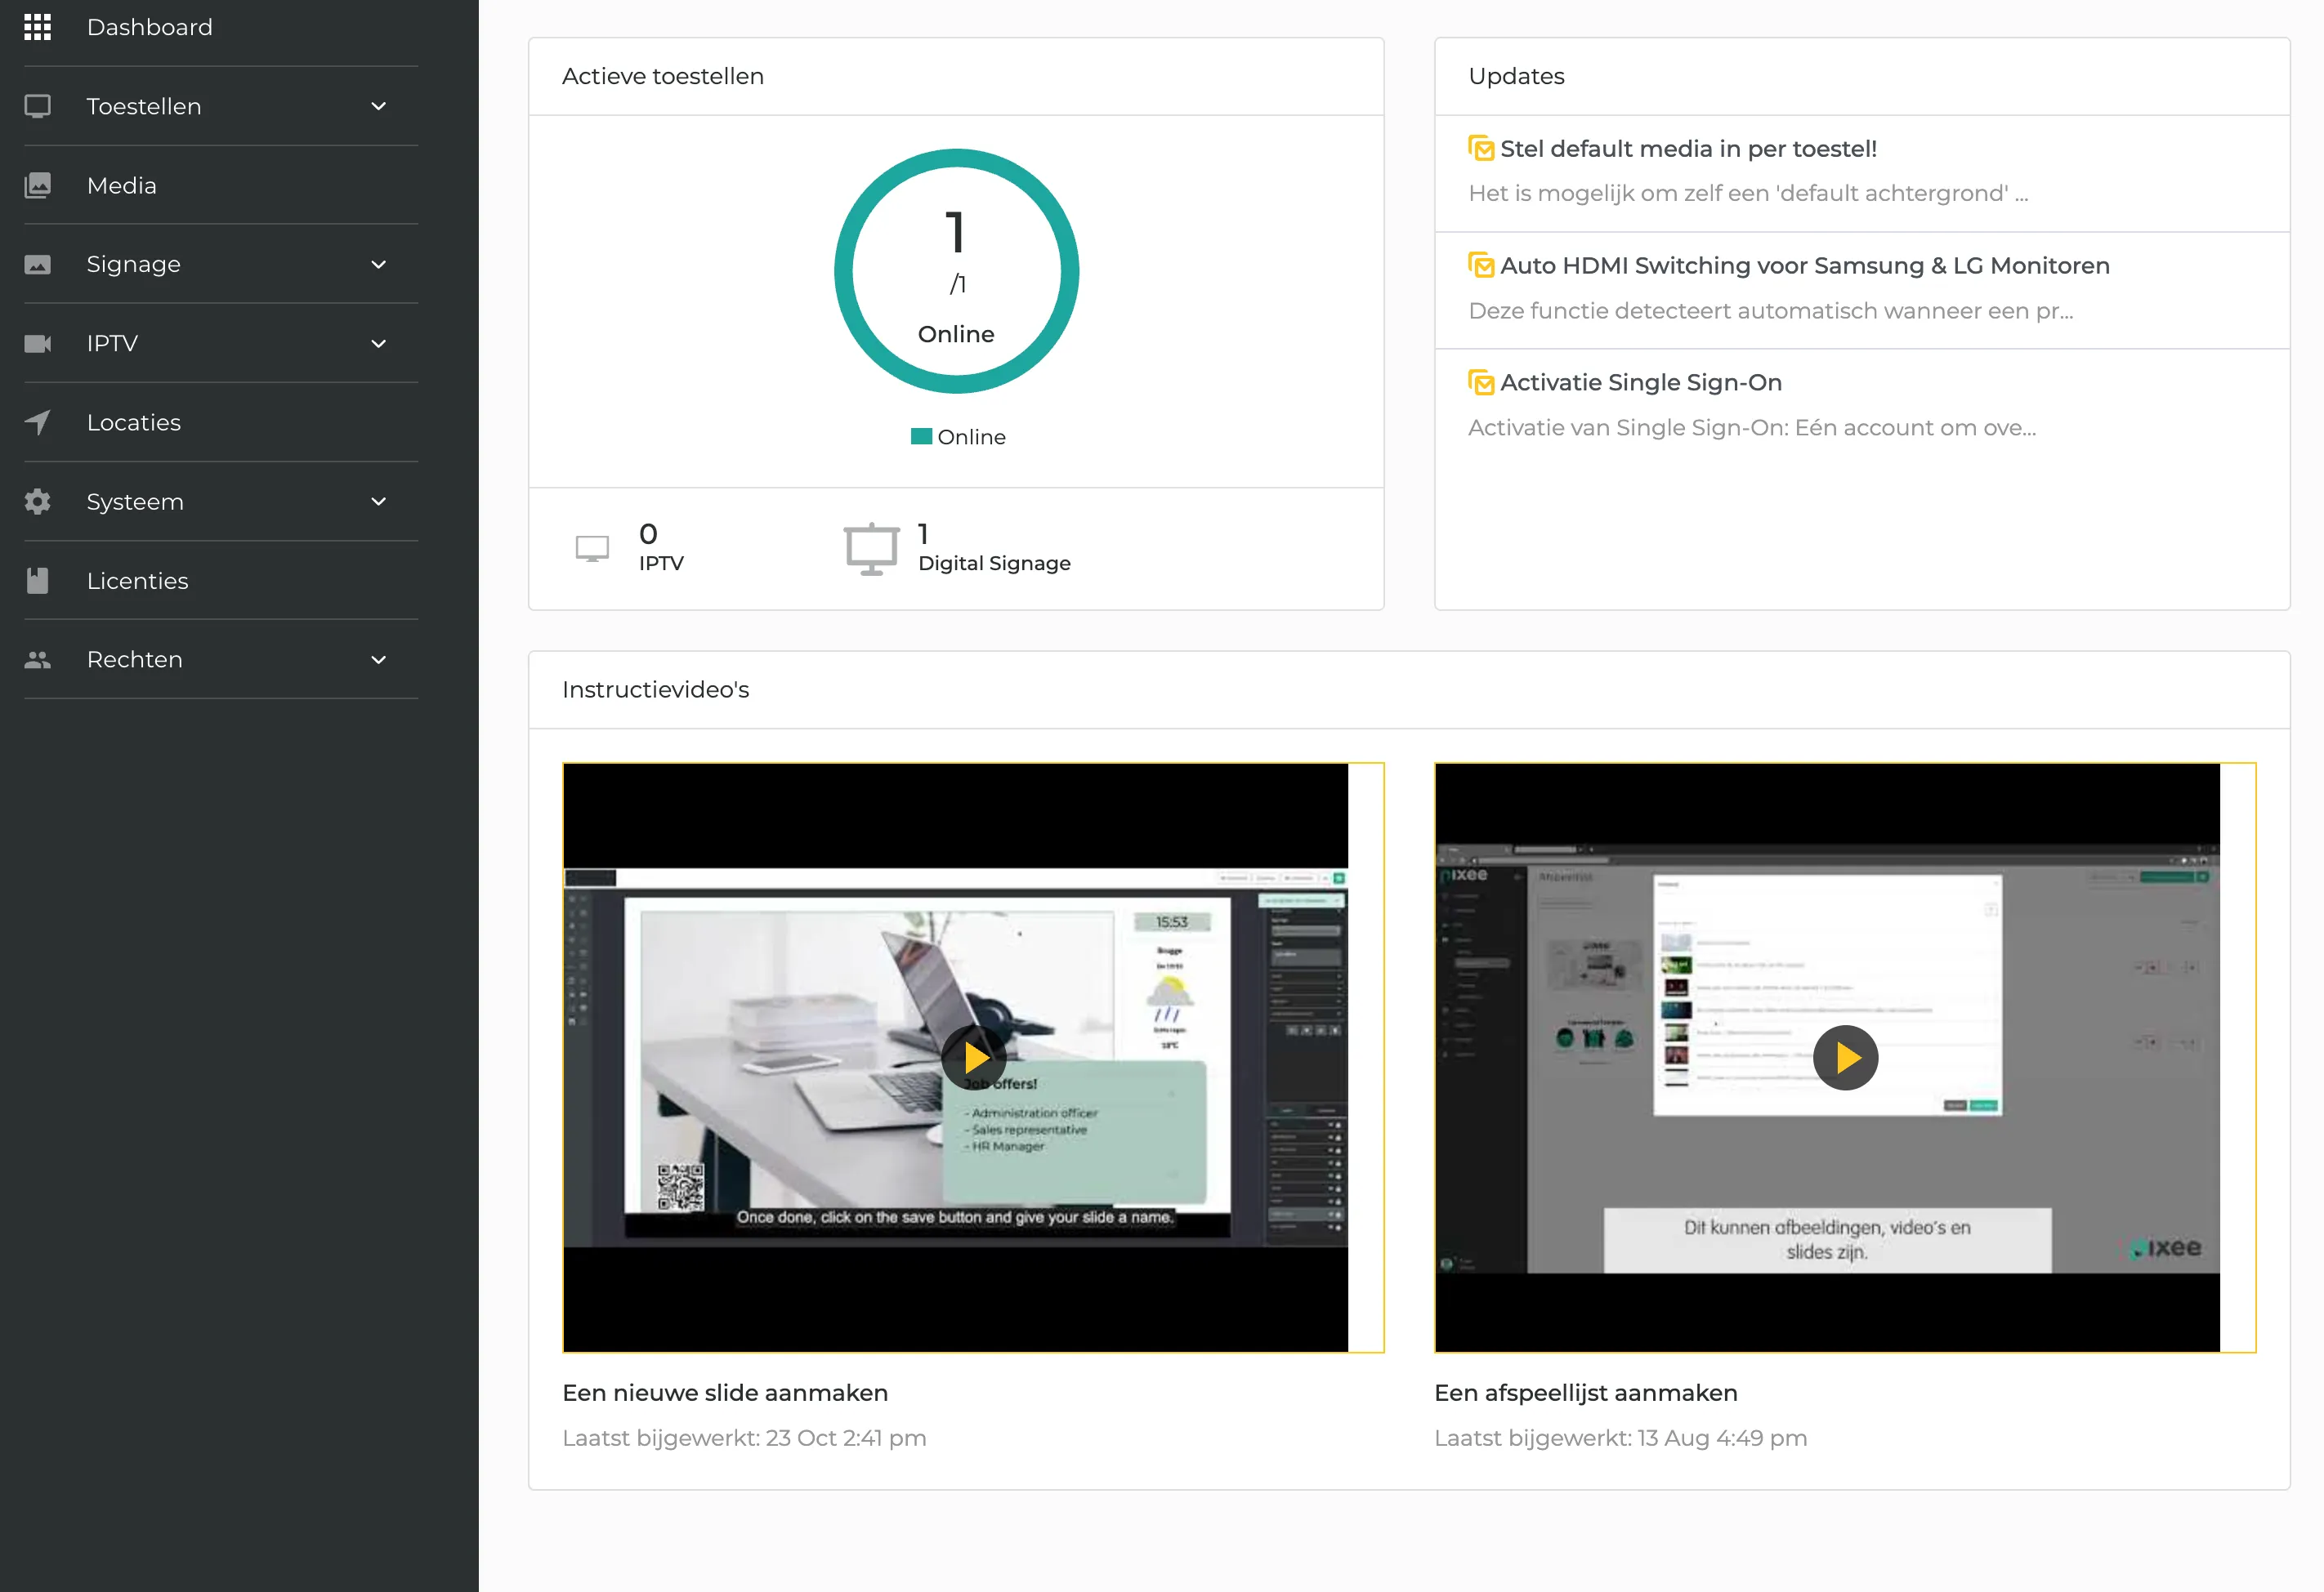The width and height of the screenshot is (2324, 1592).
Task: Expand the Signage section
Action: click(377, 264)
